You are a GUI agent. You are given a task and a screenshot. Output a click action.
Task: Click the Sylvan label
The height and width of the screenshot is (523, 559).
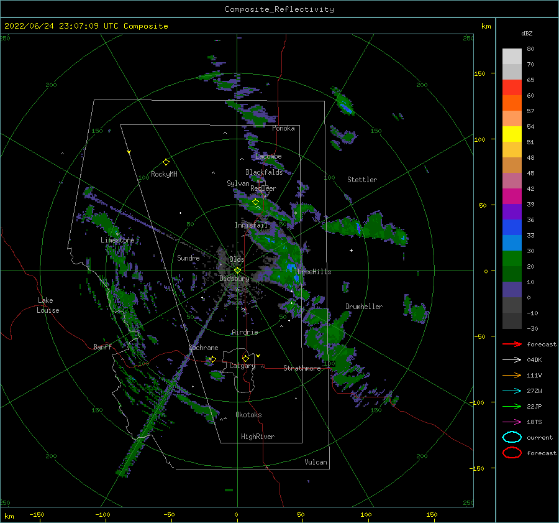(x=238, y=183)
